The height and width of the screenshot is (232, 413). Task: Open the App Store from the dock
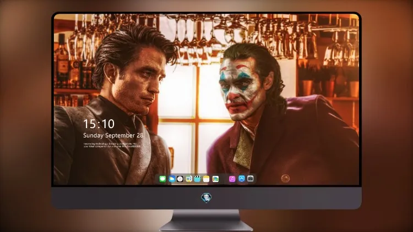tap(242, 179)
